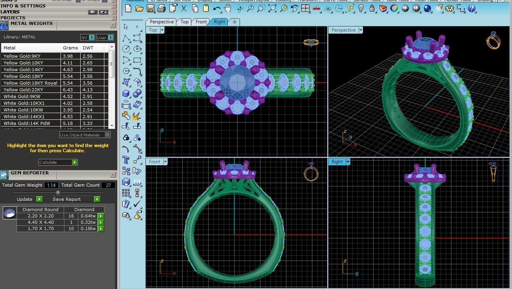The height and width of the screenshot is (289, 512).
Task: Expand the 2.20 X 2.20 gem row arrow
Action: pyautogui.click(x=101, y=216)
